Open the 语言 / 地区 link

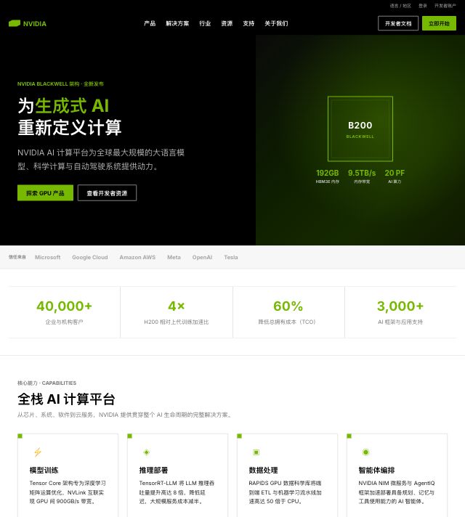(x=400, y=6)
